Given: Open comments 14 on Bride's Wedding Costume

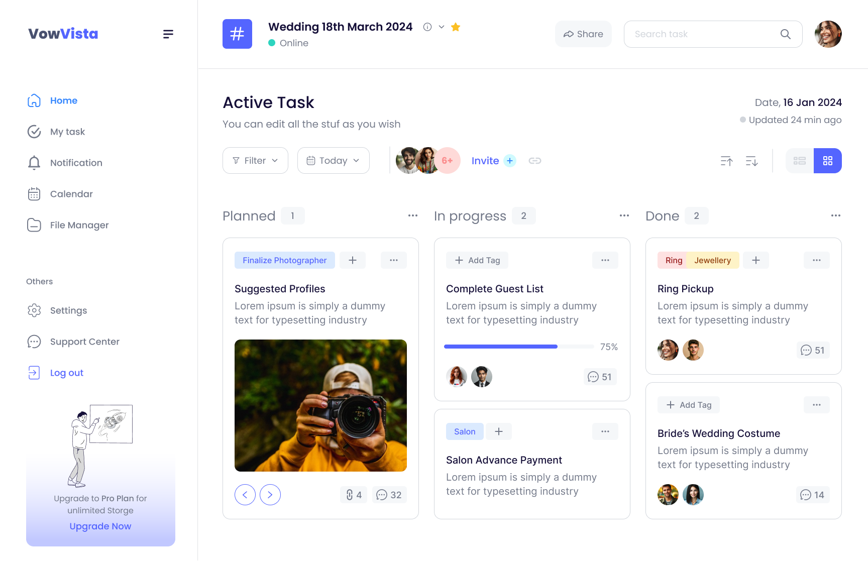Looking at the screenshot, I should click(813, 495).
